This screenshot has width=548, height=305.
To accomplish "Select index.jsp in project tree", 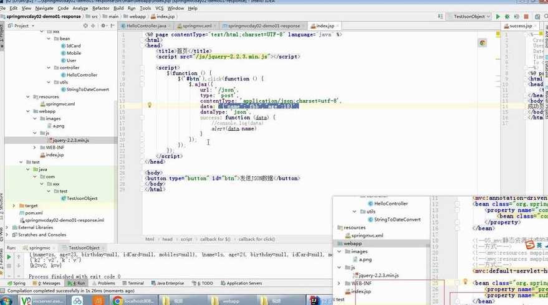I will 52,155.
